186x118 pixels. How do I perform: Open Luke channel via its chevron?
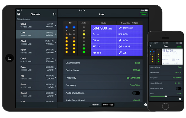click(55, 34)
